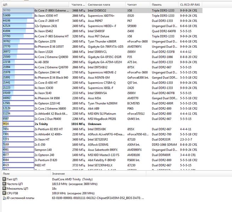This screenshot has width=232, height=212.
Task: Select the Частота ЦП row icon
Action: click(x=4, y=184)
